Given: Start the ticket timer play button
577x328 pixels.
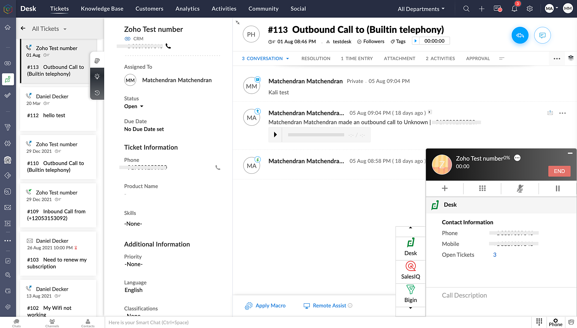Looking at the screenshot, I should [x=415, y=41].
